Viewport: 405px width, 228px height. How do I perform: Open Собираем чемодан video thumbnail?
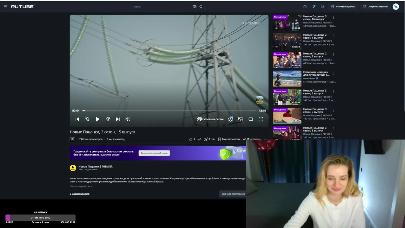pos(287,78)
